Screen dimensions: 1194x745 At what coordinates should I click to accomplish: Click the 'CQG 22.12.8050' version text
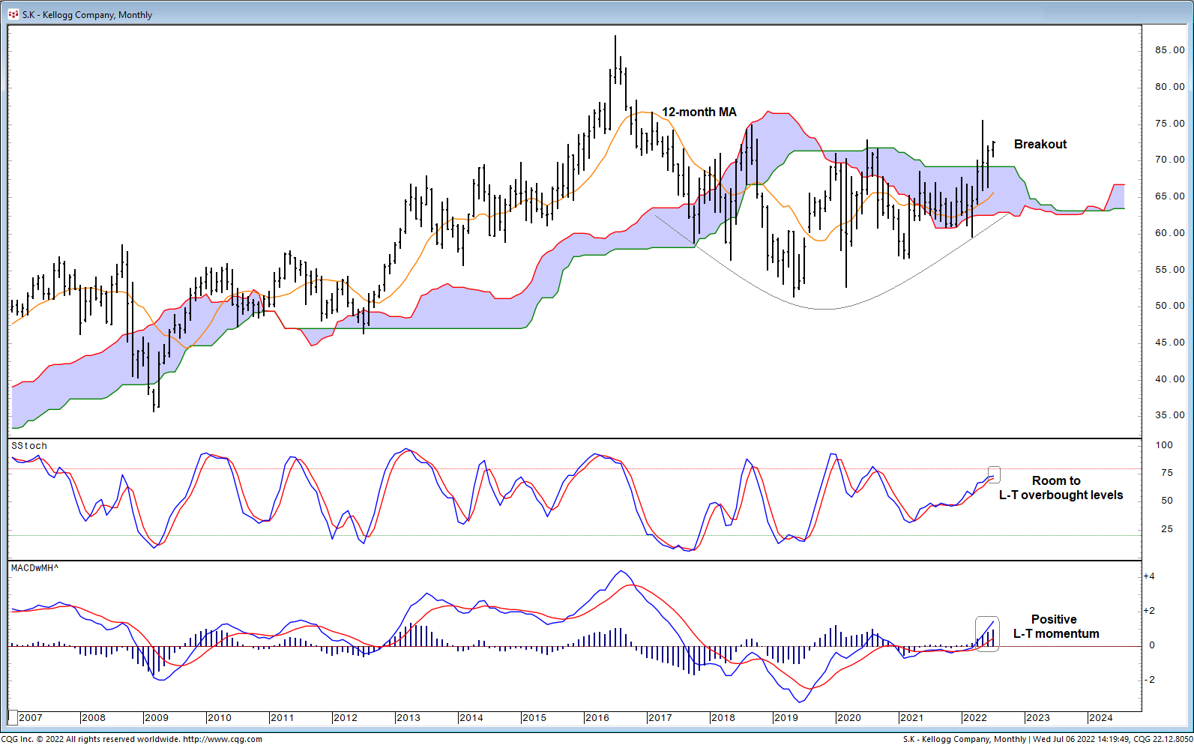click(1163, 739)
